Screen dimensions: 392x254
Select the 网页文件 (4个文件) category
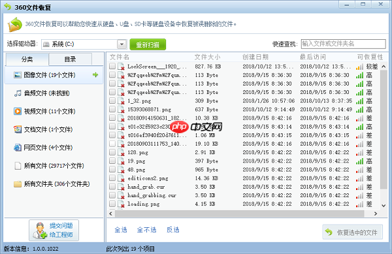click(x=54, y=148)
